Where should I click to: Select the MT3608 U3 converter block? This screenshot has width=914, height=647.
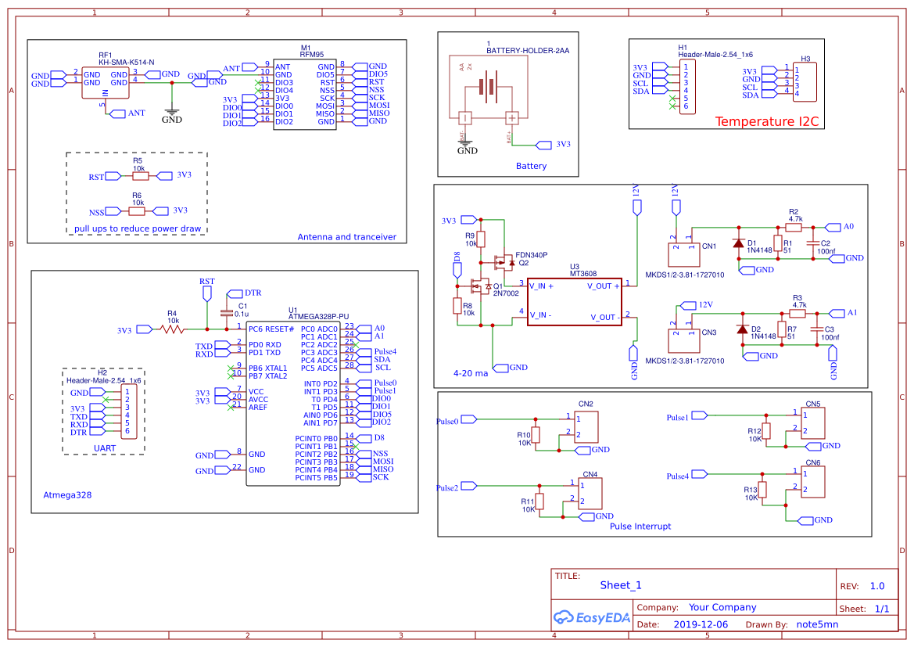[575, 301]
